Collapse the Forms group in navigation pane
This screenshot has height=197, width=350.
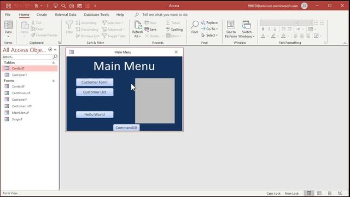click(x=54, y=81)
